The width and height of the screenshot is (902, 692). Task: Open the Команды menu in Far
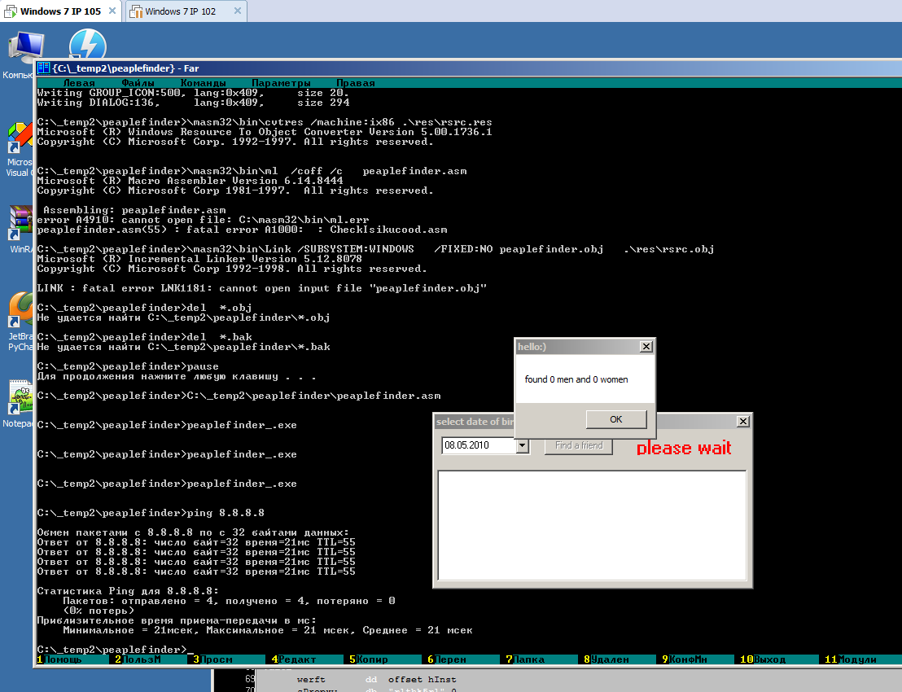(204, 83)
